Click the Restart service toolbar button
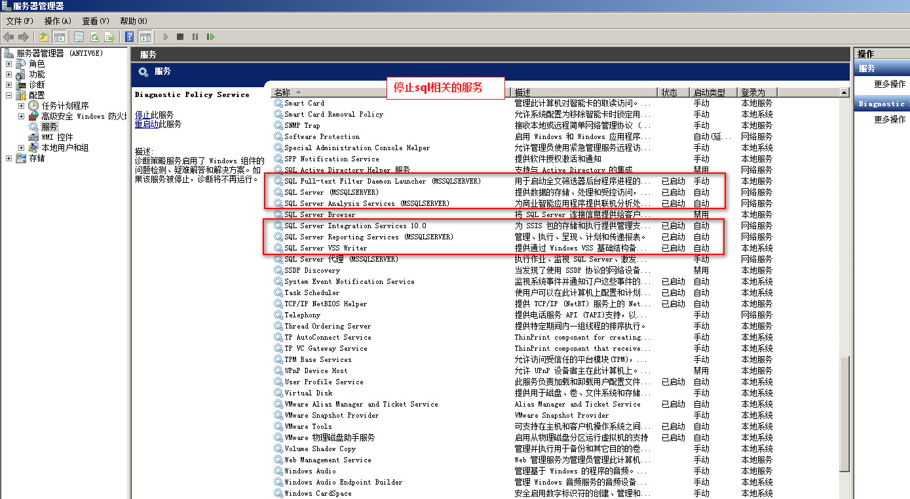Screen dimensions: 910x499 (x=210, y=37)
